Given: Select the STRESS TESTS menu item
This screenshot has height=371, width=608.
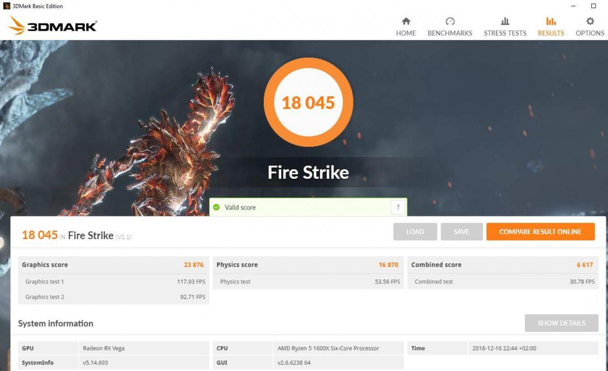Looking at the screenshot, I should pyautogui.click(x=505, y=33).
